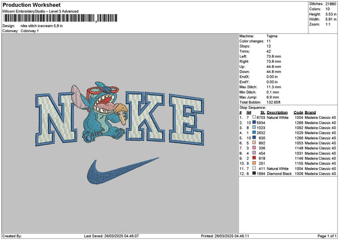339x240 pixels.
Task: Click the Production Worksheet title
Action: (x=32, y=5)
